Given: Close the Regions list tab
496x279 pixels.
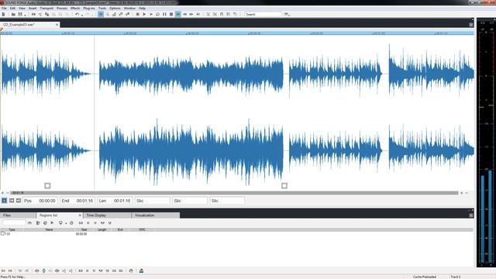Looking at the screenshot, I should [x=80, y=215].
